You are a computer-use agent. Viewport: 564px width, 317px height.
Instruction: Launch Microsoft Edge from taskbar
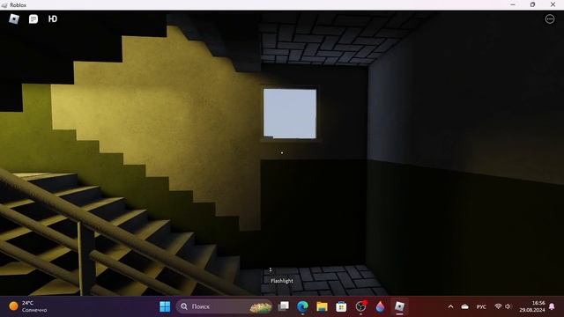coord(303,306)
